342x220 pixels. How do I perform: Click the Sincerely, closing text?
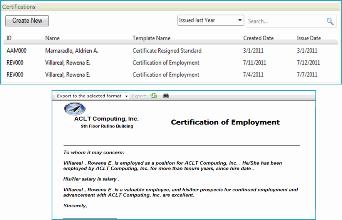point(75,206)
